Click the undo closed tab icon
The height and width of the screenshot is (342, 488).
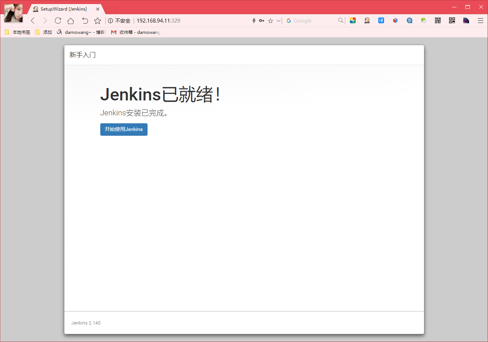[85, 21]
